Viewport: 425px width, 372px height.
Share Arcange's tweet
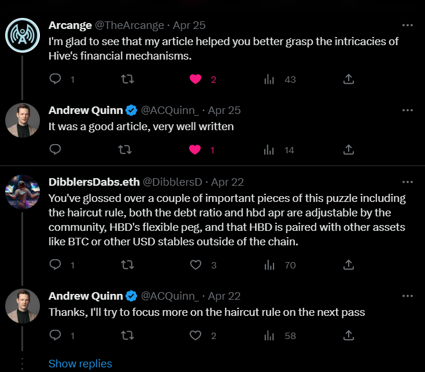coord(349,79)
